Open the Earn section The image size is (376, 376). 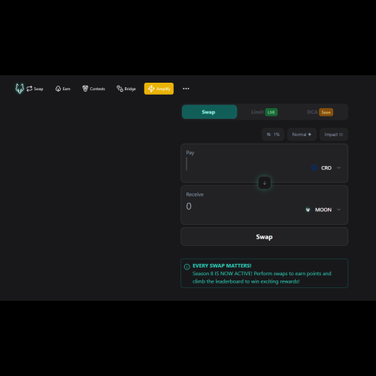tap(63, 89)
